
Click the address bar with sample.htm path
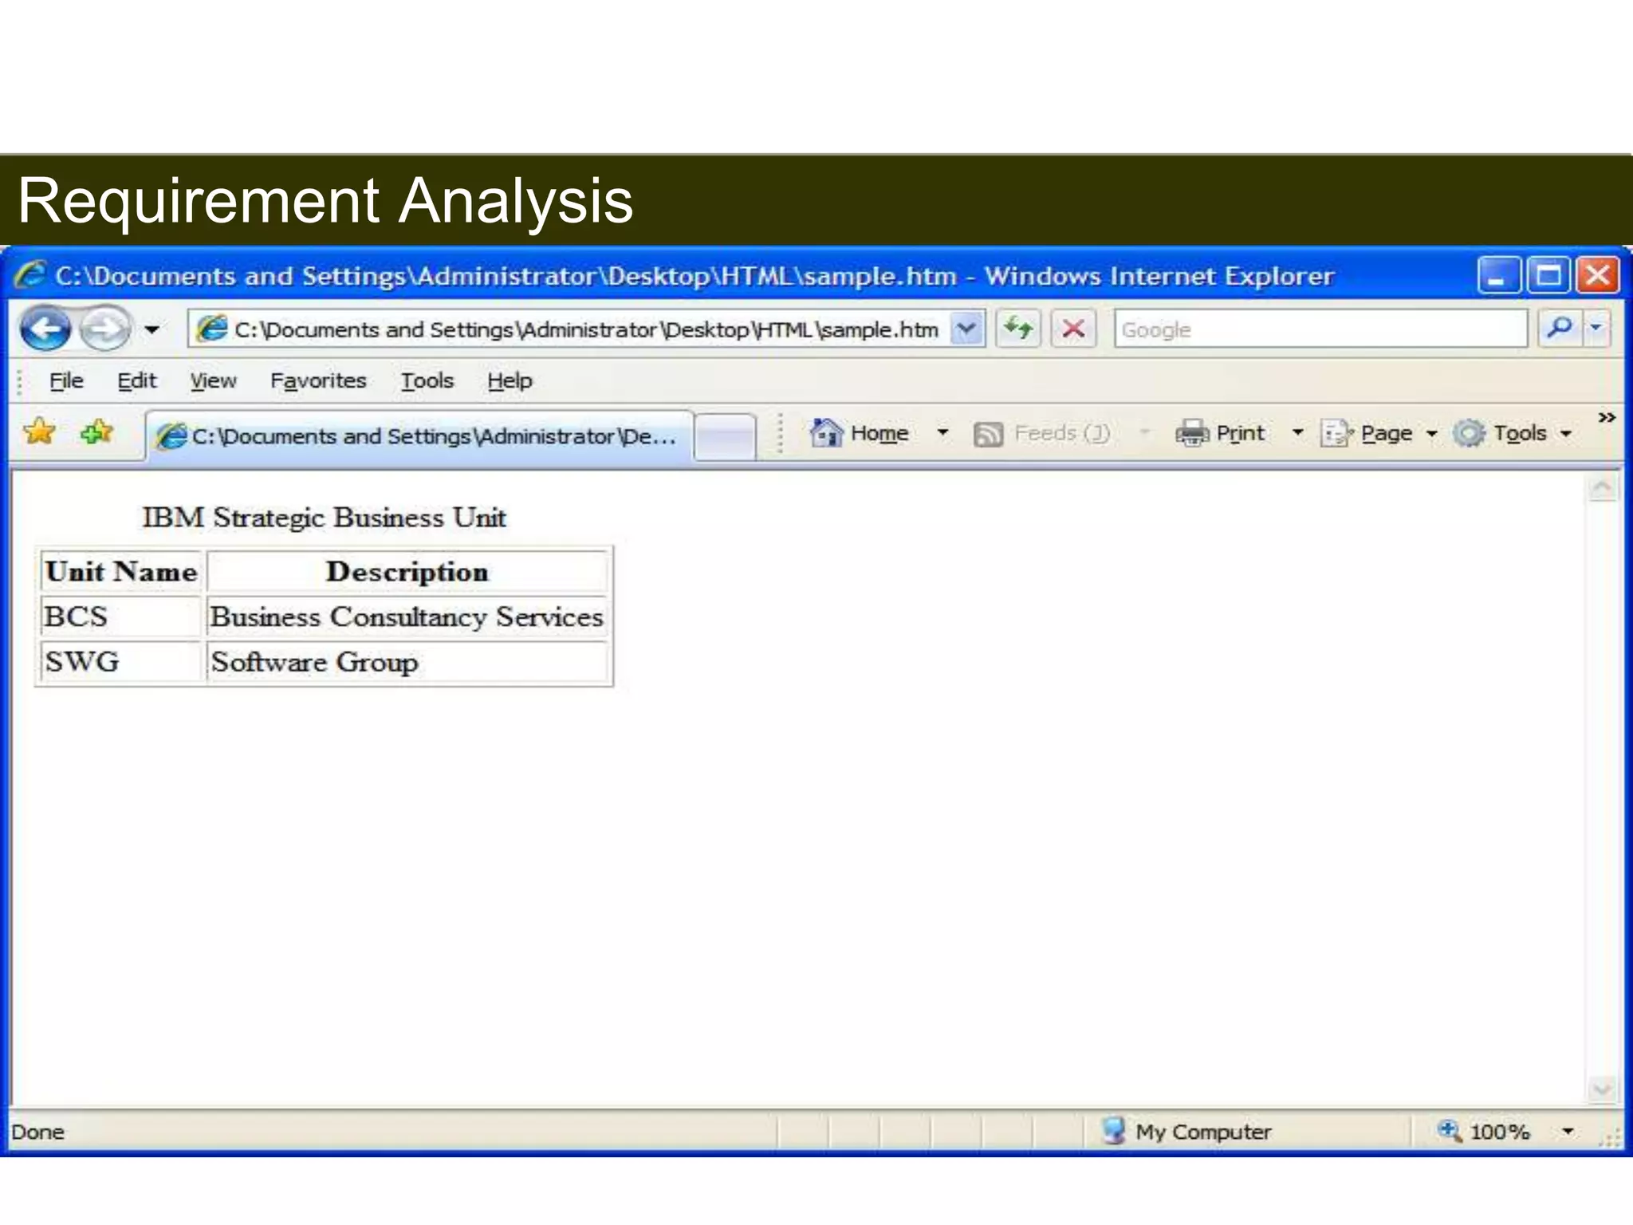(x=569, y=329)
